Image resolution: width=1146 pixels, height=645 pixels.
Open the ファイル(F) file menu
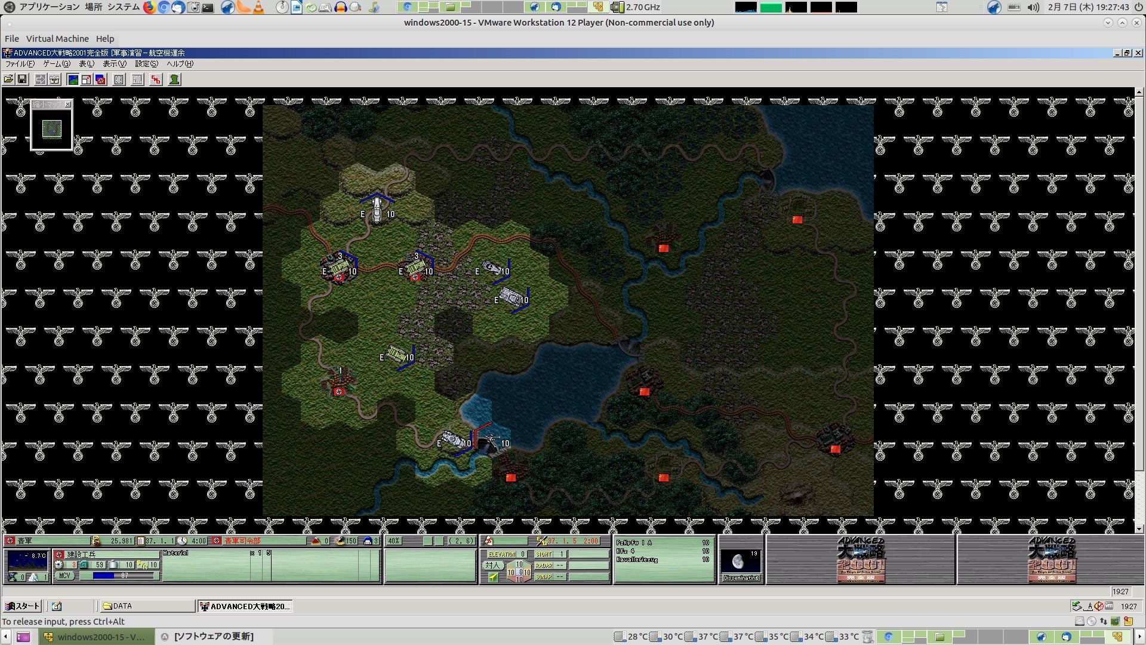20,64
